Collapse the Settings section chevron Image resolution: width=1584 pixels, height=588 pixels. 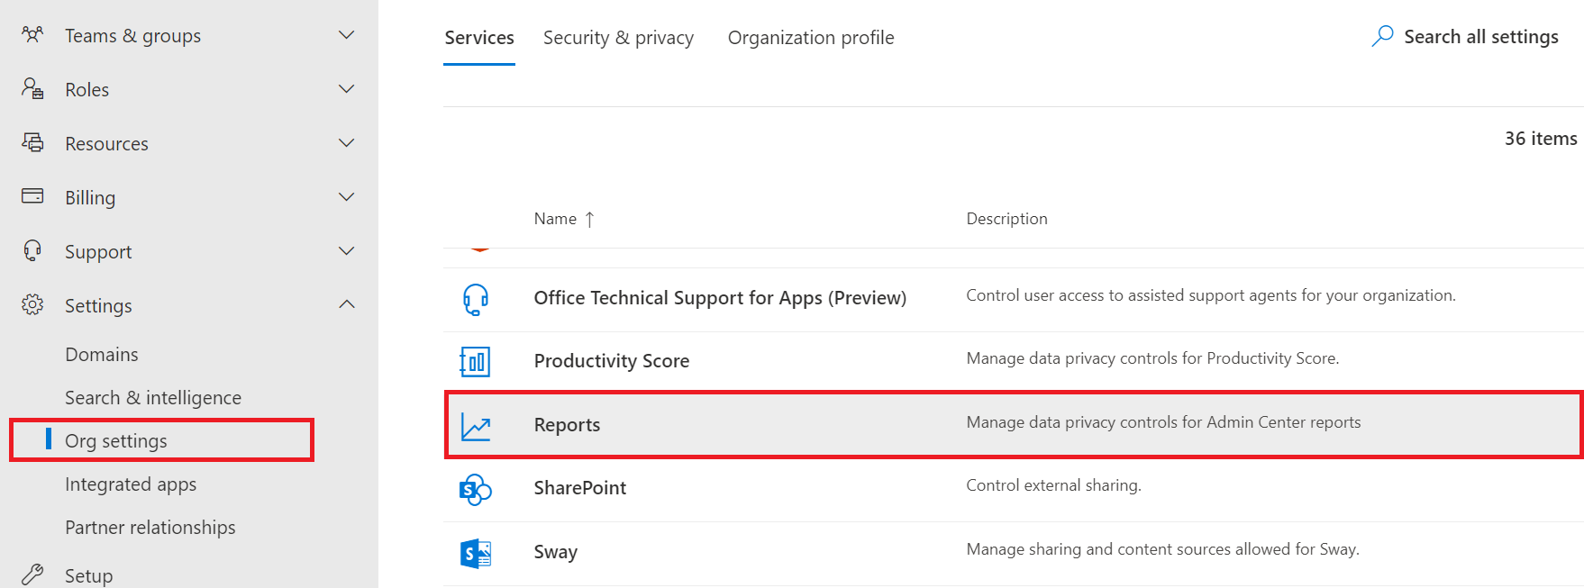coord(346,305)
